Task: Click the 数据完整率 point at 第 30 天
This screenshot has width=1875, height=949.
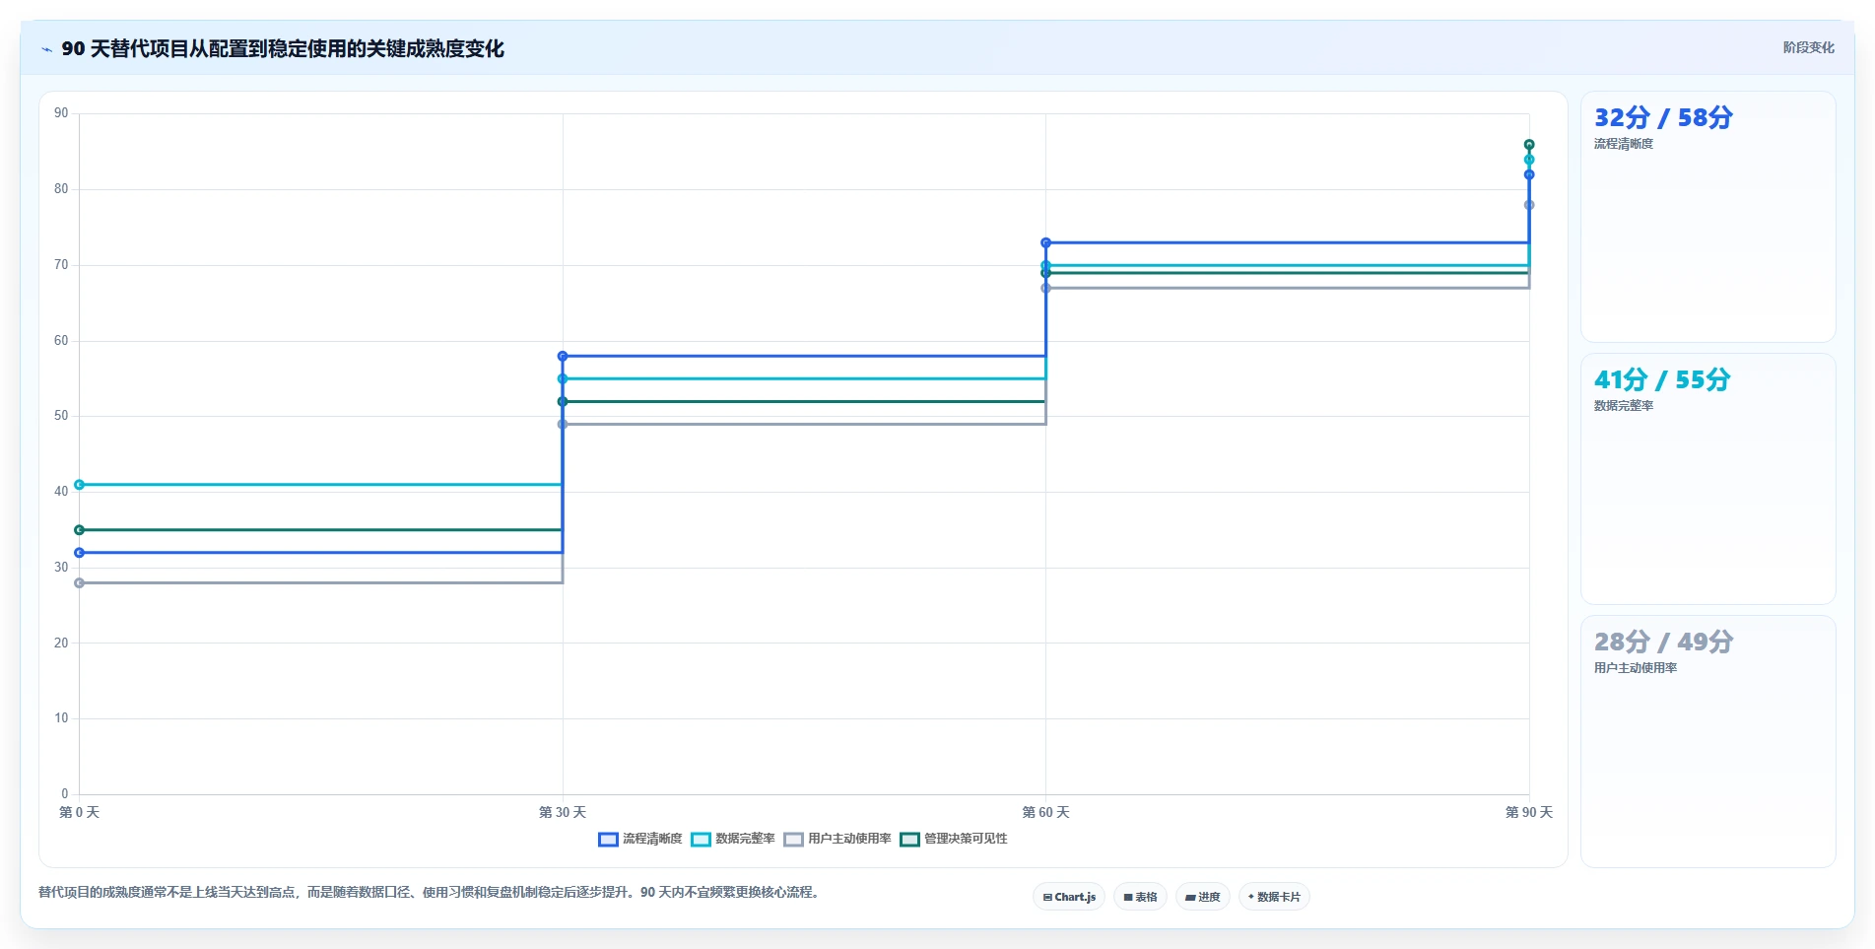Action: coord(563,378)
